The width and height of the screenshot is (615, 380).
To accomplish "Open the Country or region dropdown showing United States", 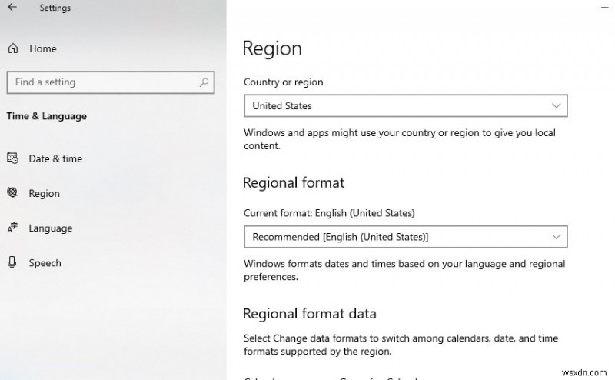I will 405,105.
